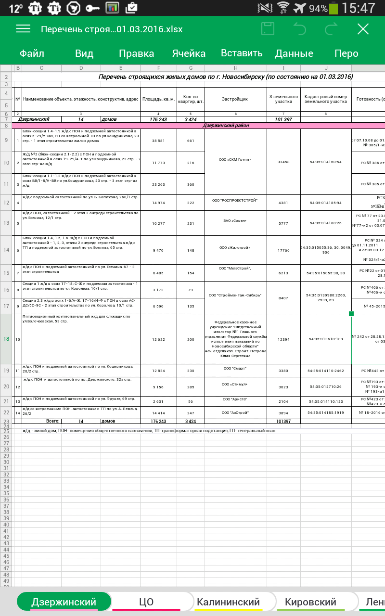This screenshot has height=616, width=385.
Task: Open the Перо menu
Action: click(346, 53)
